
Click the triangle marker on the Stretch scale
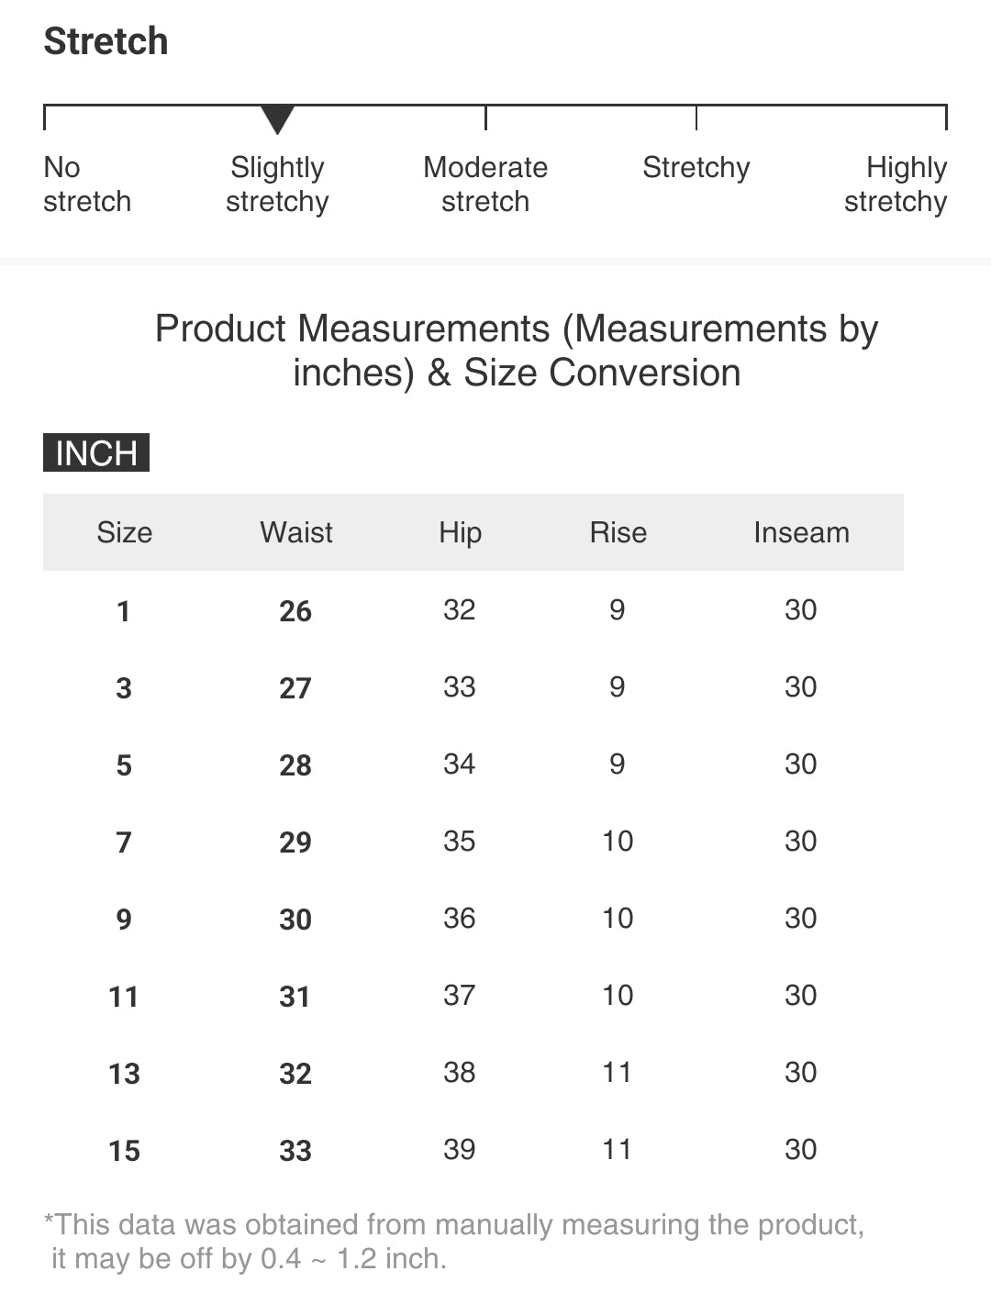pyautogui.click(x=277, y=118)
